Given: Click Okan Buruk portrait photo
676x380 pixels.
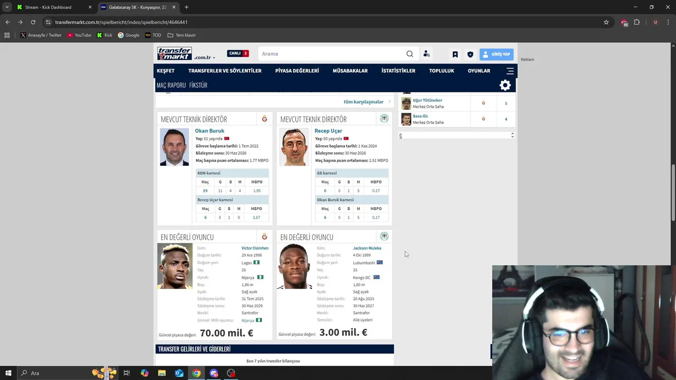Looking at the screenshot, I should pyautogui.click(x=174, y=147).
